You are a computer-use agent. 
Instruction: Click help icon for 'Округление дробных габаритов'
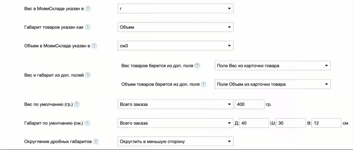click(96, 141)
